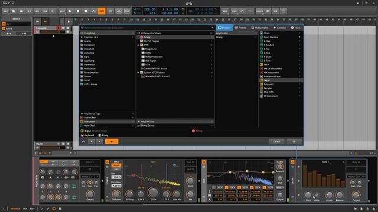378x212 pixels.
Task: Open the PURE preset dropdown on Organ
Action: (325, 163)
